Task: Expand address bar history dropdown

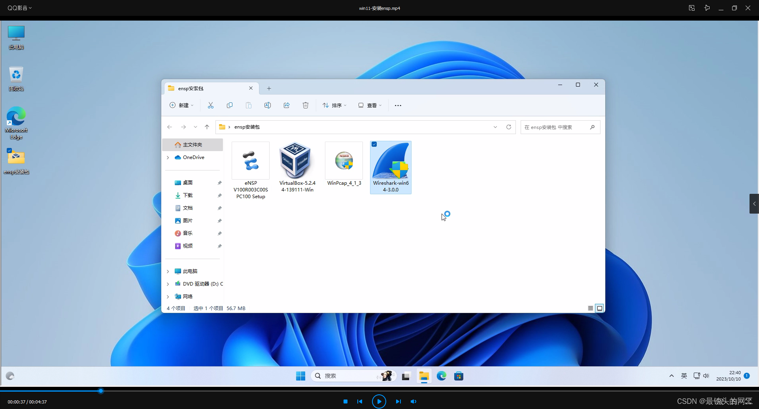Action: click(x=495, y=127)
